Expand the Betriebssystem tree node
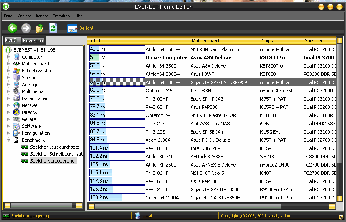The image size is (346, 222). (8, 71)
